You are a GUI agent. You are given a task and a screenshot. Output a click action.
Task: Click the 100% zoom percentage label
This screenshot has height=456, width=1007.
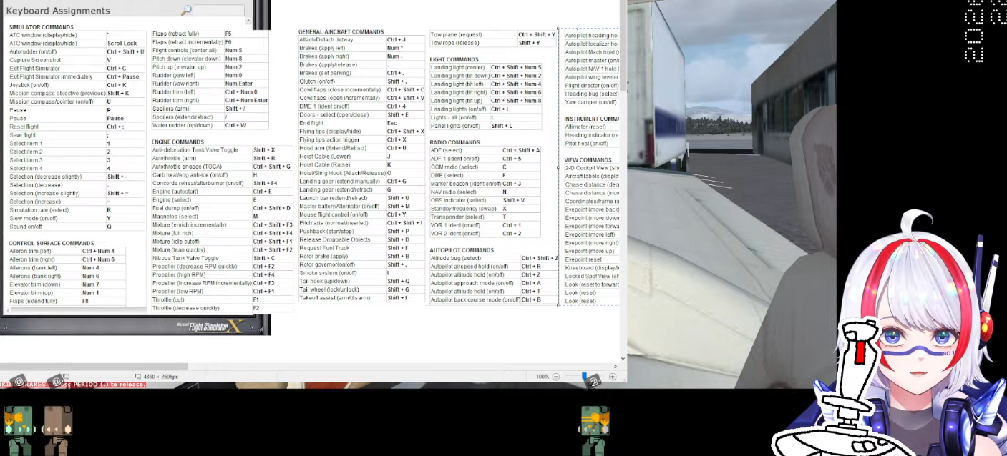pyautogui.click(x=543, y=377)
